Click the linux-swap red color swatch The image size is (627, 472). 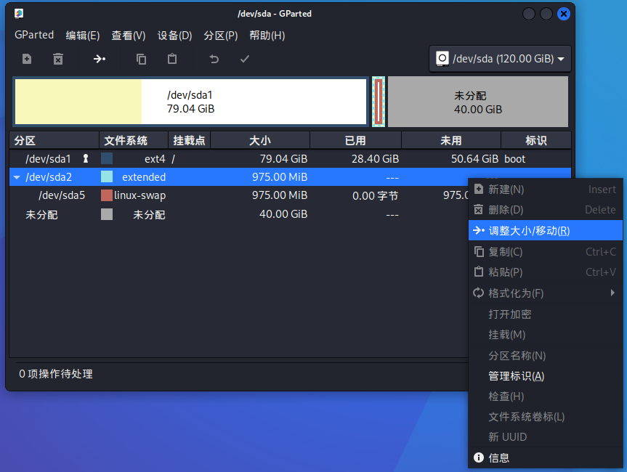point(107,195)
